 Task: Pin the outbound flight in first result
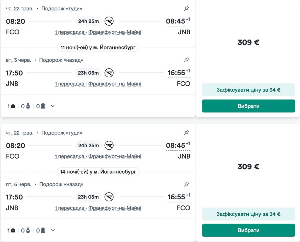tap(186, 8)
